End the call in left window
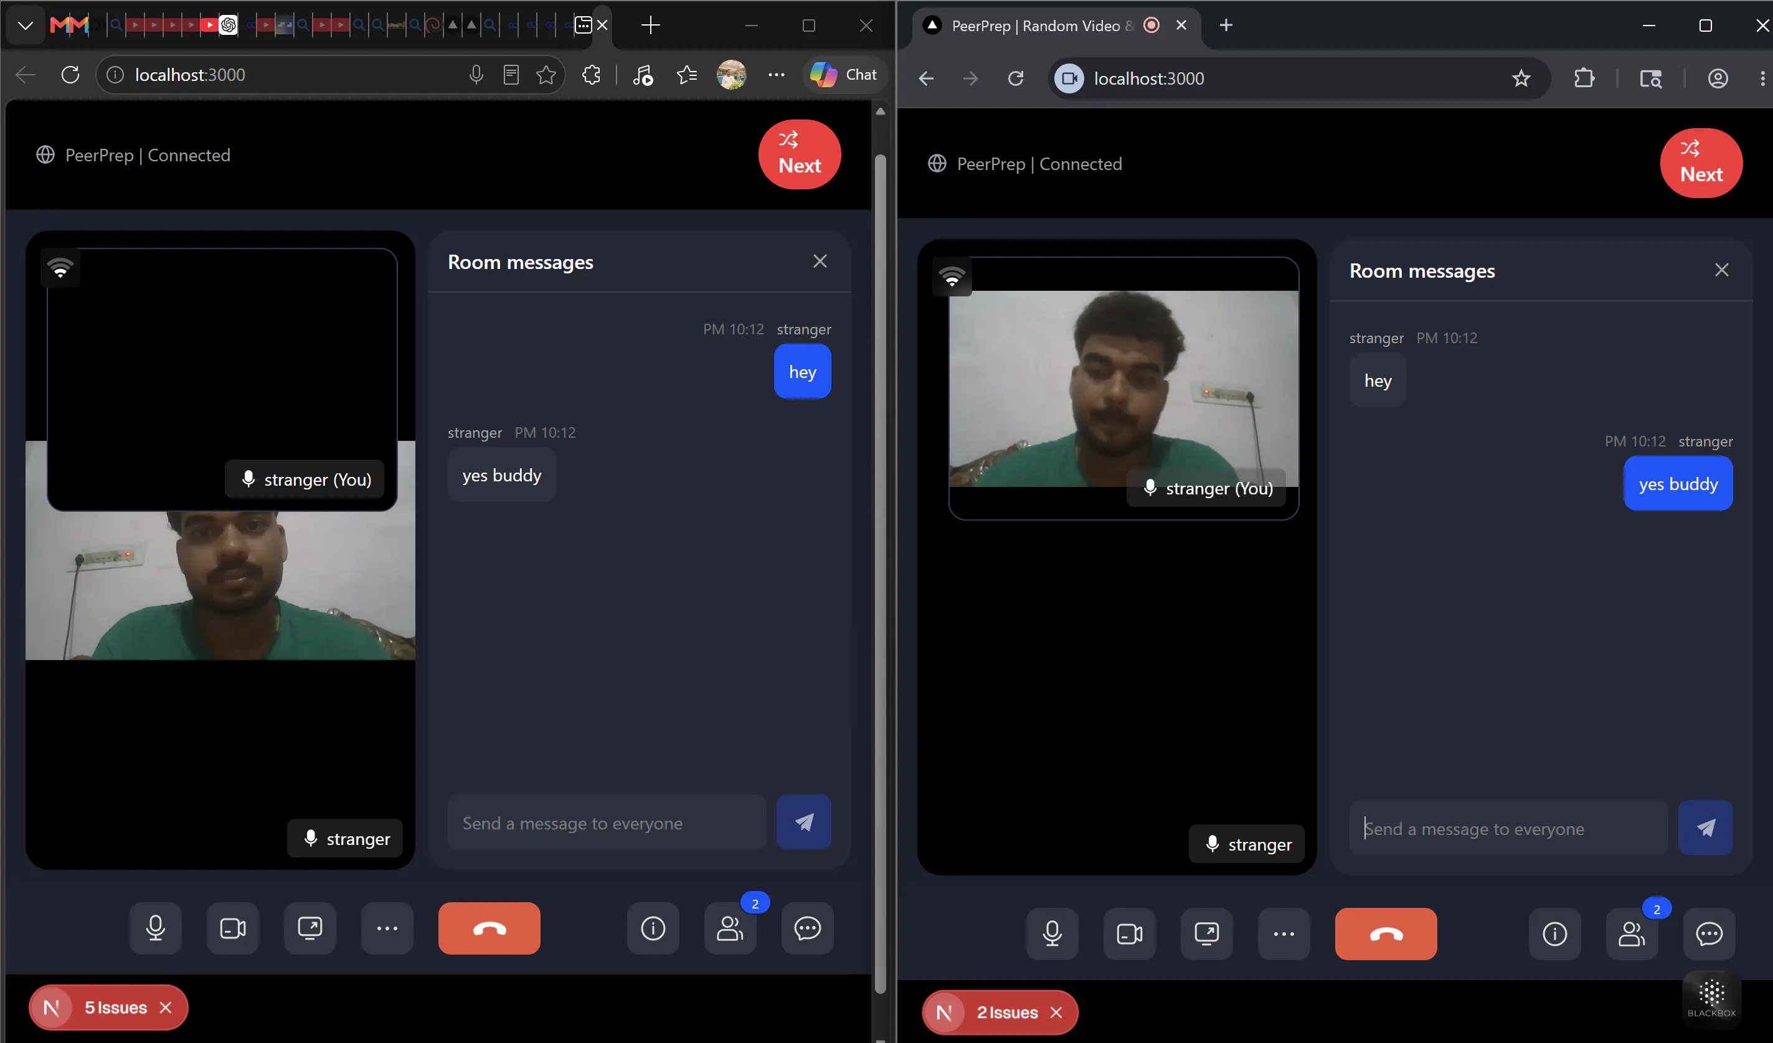This screenshot has height=1043, width=1773. click(x=489, y=928)
